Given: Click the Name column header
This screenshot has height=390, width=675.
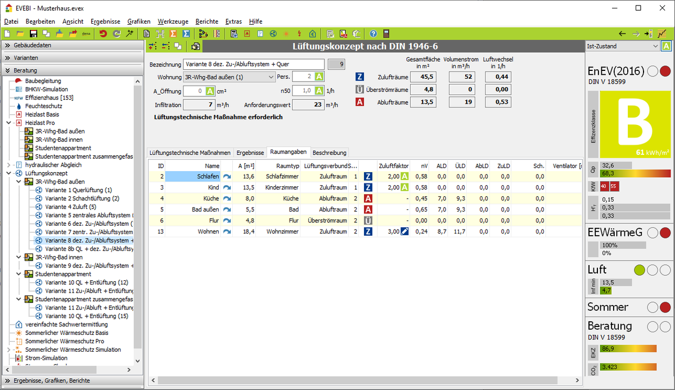Looking at the screenshot, I should (212, 166).
